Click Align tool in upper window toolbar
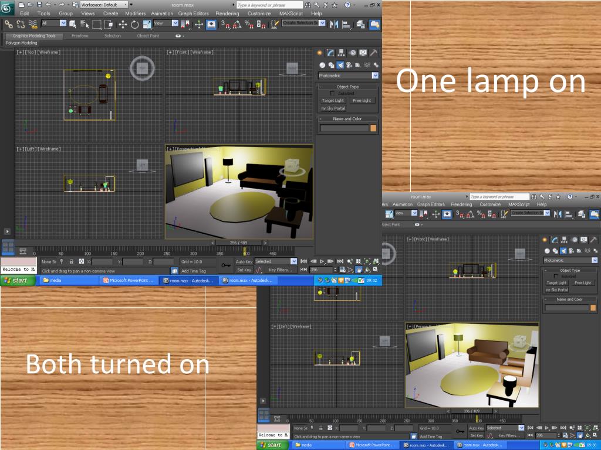The height and width of the screenshot is (450, 601). click(346, 25)
